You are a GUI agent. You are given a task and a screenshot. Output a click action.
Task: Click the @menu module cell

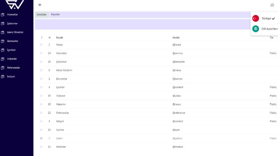pos(177,70)
